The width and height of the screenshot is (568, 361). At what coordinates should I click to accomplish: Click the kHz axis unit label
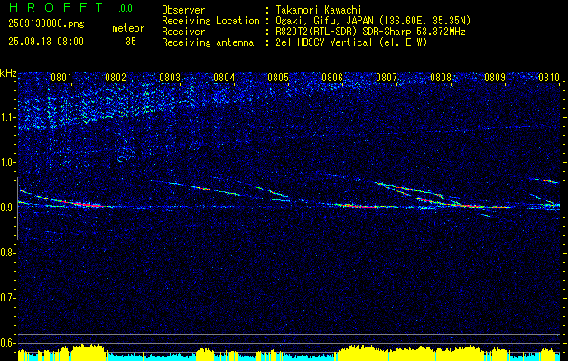[8, 73]
